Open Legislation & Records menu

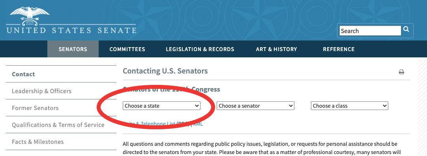coord(200,49)
